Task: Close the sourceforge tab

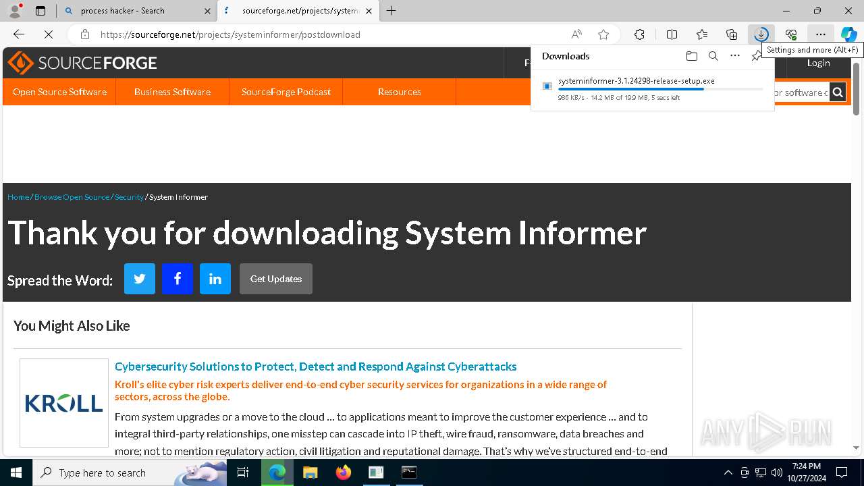Action: (x=369, y=11)
